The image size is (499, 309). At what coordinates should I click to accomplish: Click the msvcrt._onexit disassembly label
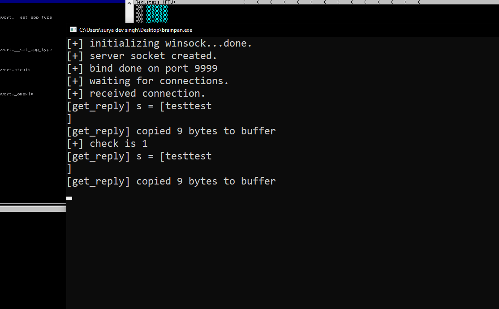tap(17, 94)
